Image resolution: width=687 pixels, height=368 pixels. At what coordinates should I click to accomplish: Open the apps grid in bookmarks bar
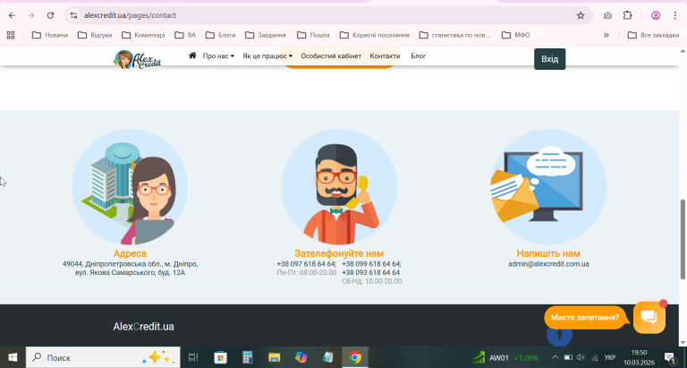tap(11, 35)
